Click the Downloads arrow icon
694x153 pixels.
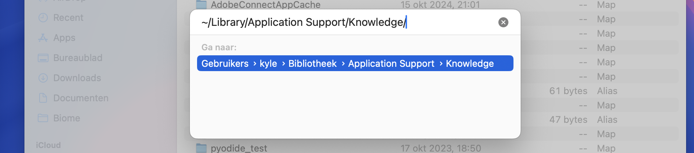click(43, 78)
